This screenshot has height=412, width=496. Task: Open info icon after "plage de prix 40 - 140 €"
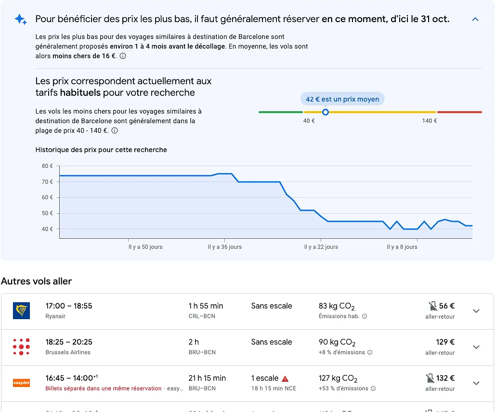[115, 130]
